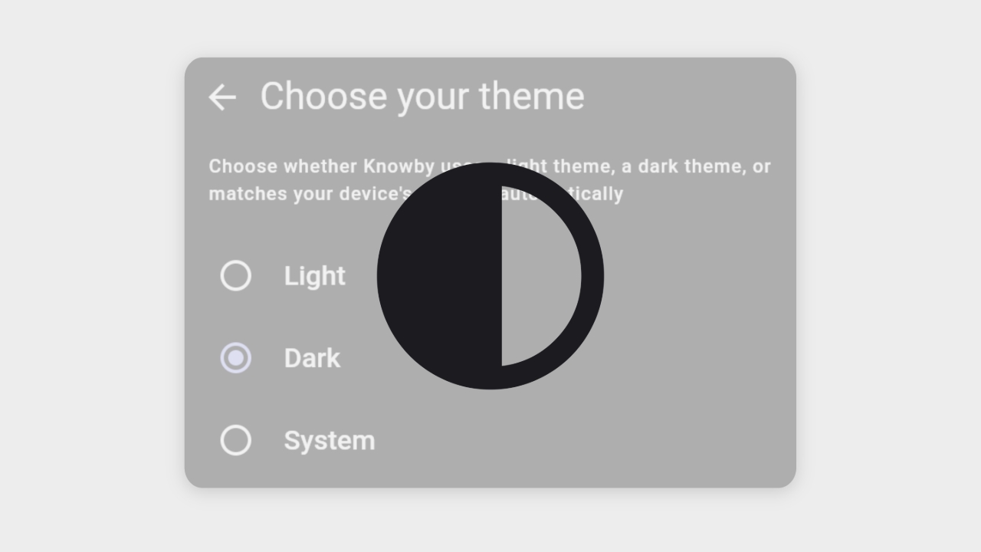
Task: Click empty card area right of the heading
Action: pyautogui.click(x=690, y=97)
